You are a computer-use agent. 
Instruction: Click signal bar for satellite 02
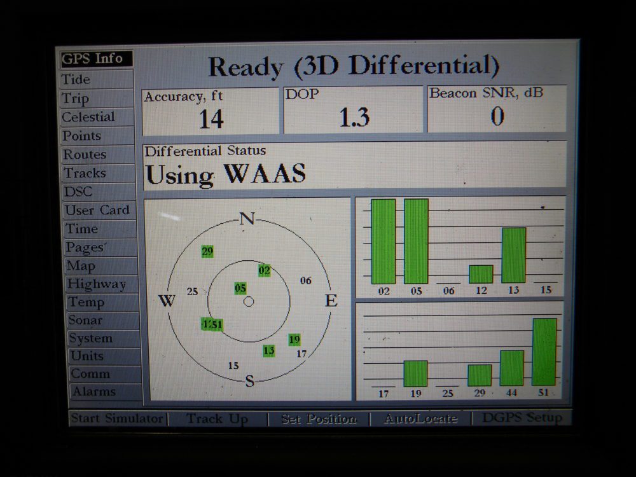(384, 241)
